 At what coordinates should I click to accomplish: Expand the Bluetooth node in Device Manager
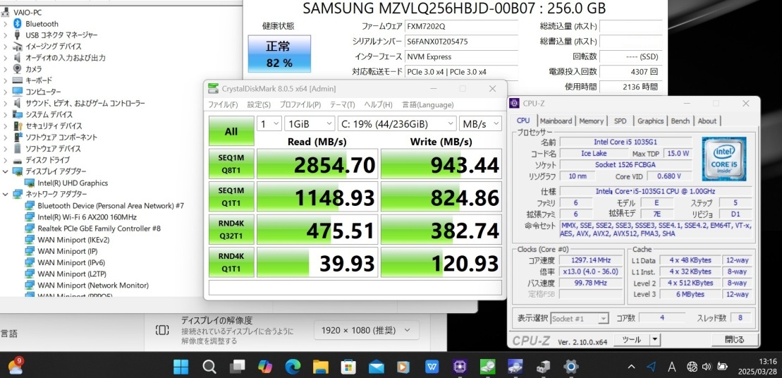coord(6,23)
